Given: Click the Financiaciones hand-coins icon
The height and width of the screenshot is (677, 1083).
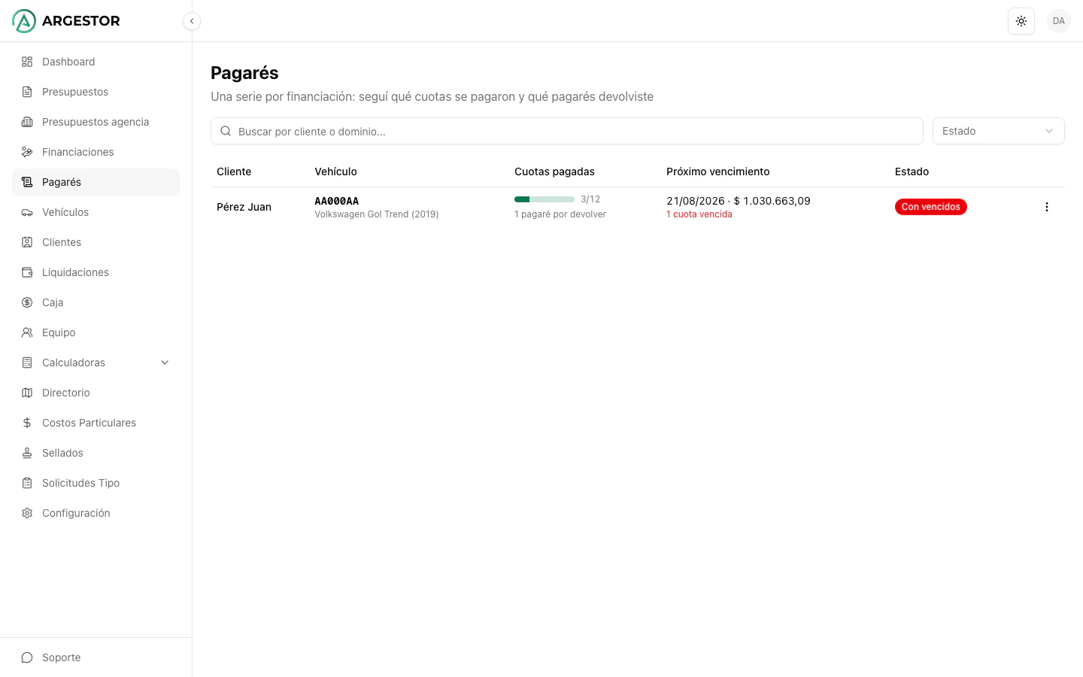Looking at the screenshot, I should [x=27, y=152].
